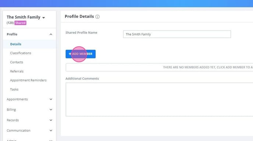The image size is (253, 141).
Task: Click the pink Shared badge
Action: [20, 23]
